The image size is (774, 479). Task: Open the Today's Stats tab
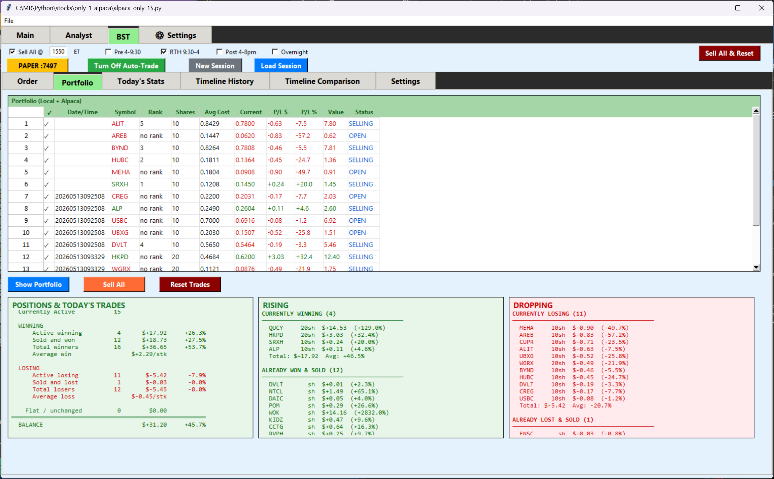click(x=141, y=81)
